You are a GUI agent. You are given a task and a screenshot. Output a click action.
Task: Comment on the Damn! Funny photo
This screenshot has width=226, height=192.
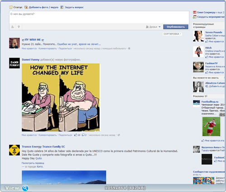point(47,135)
